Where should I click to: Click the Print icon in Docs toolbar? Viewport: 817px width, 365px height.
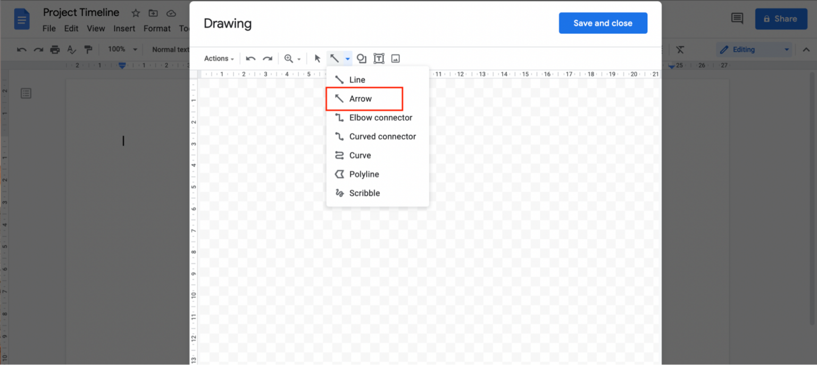pyautogui.click(x=55, y=49)
